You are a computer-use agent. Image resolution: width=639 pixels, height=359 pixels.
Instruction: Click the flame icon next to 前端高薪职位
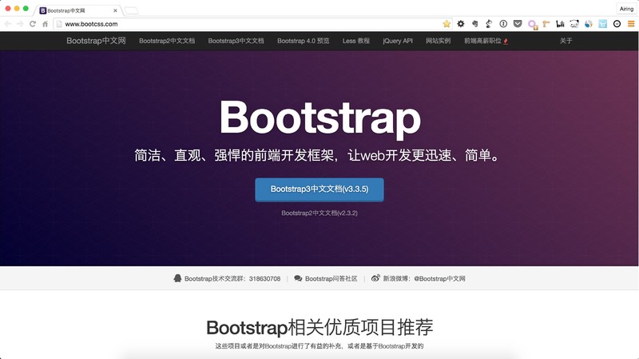click(506, 41)
